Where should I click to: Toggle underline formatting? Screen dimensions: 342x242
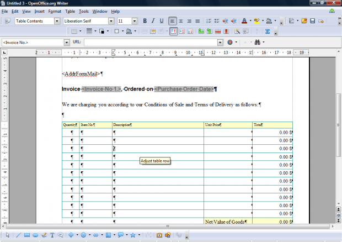pyautogui.click(x=162, y=21)
